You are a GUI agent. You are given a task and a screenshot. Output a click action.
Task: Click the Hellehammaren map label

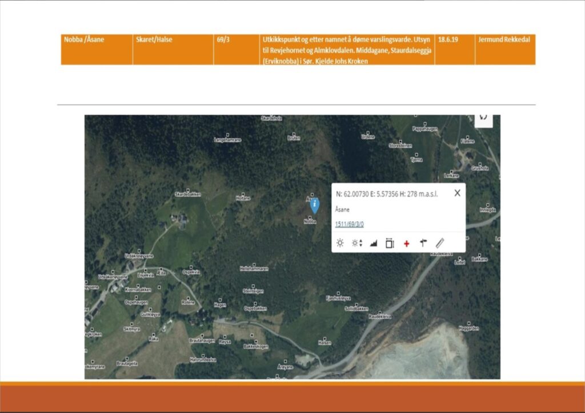[x=254, y=268]
